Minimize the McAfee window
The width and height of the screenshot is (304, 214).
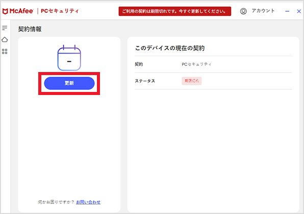click(287, 11)
